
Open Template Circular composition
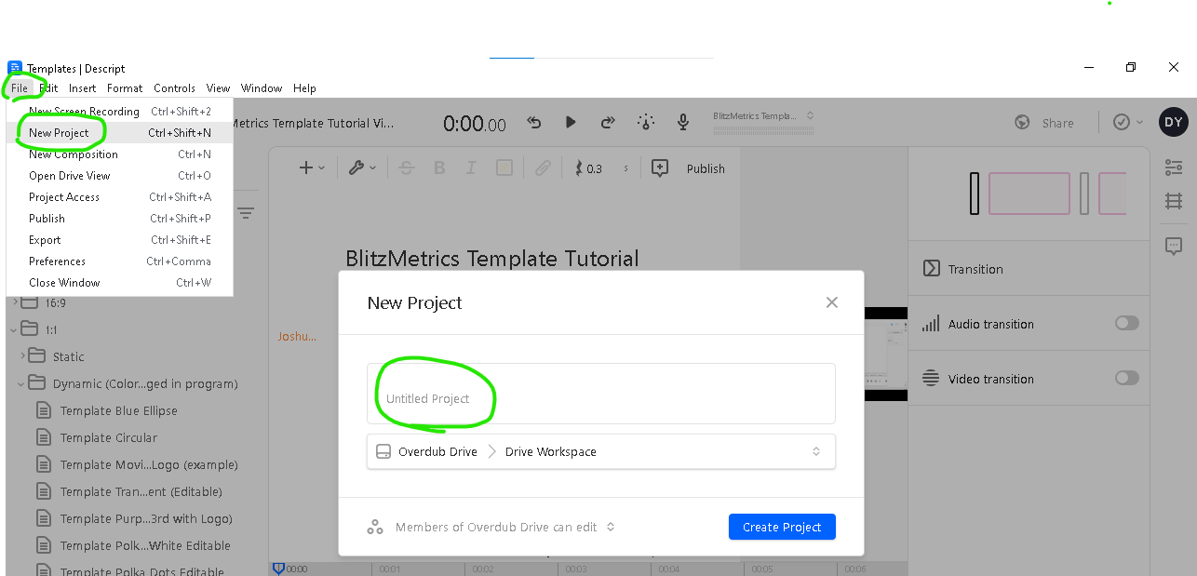point(108,437)
